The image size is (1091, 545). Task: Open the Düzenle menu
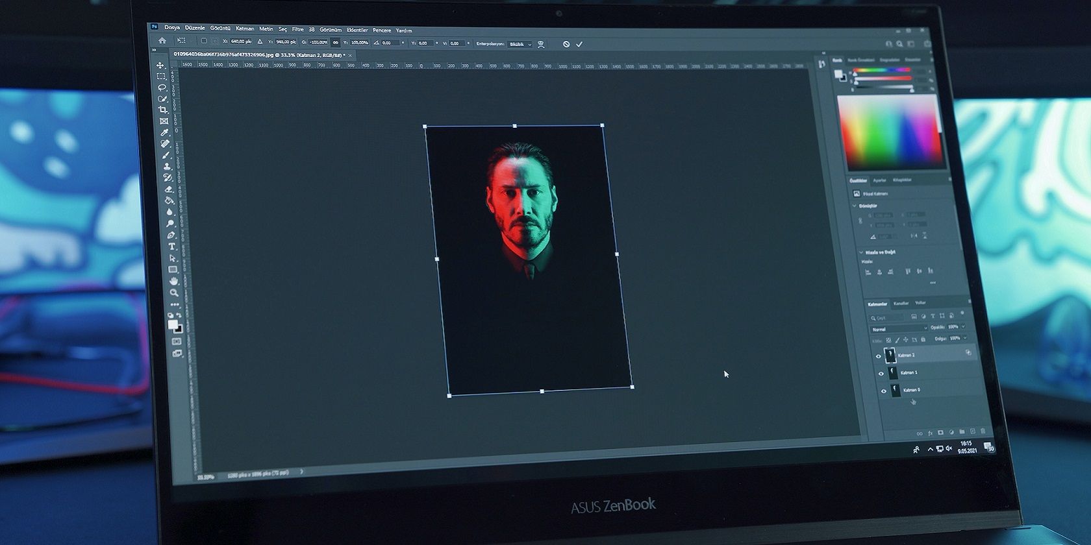click(195, 28)
